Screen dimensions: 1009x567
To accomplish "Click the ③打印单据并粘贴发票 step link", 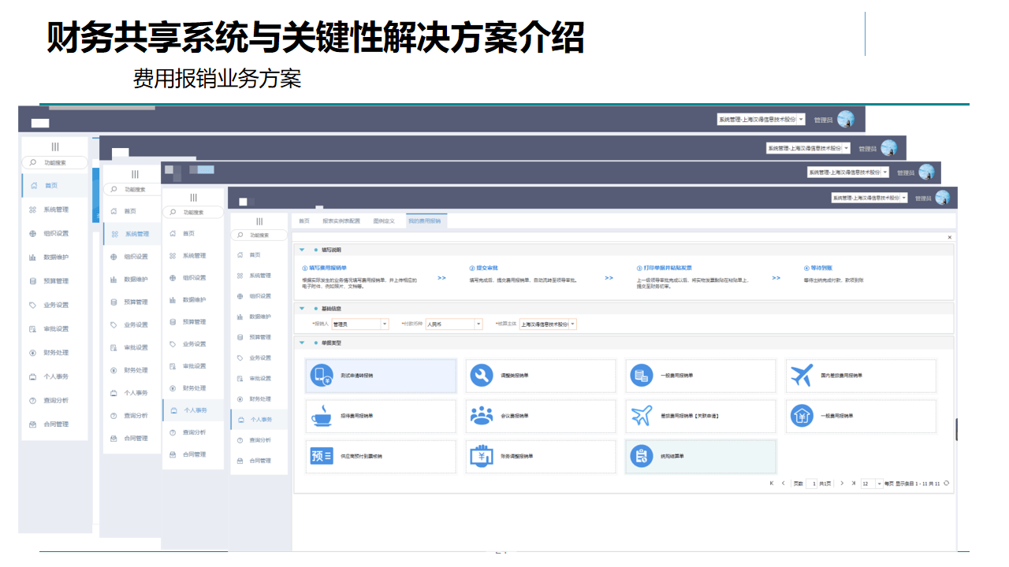I will 664,268.
